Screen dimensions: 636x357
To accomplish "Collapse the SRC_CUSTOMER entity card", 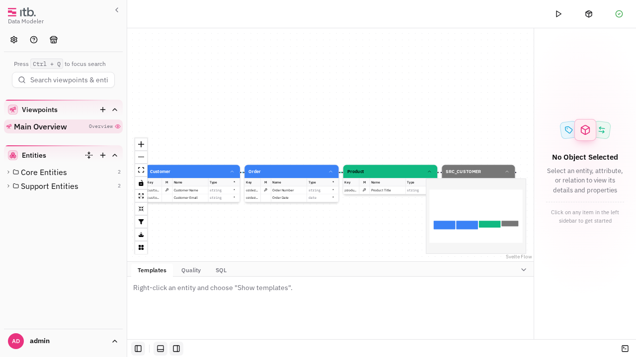I will [x=507, y=172].
